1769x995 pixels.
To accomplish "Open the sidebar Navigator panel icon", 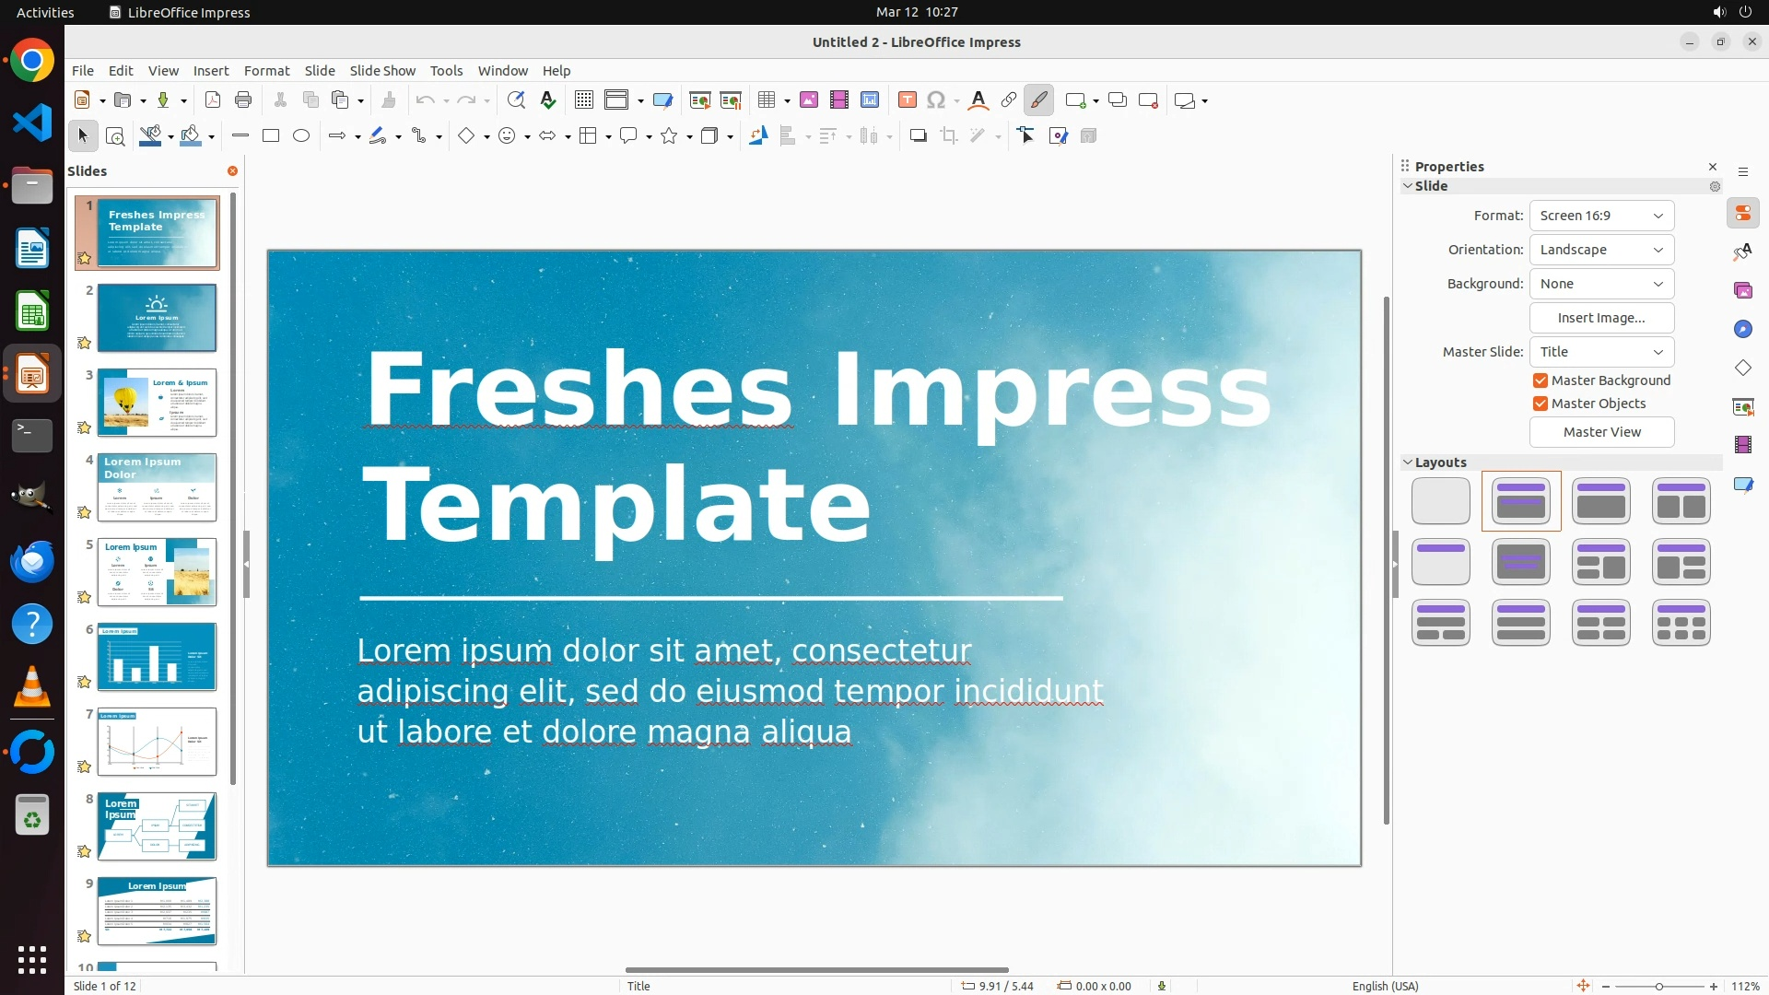I will coord(1742,329).
